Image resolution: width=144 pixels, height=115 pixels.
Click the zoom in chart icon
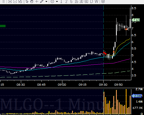pyautogui.click(x=10, y=1)
